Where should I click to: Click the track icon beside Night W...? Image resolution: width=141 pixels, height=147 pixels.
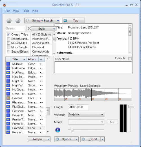pyautogui.click(x=8, y=85)
